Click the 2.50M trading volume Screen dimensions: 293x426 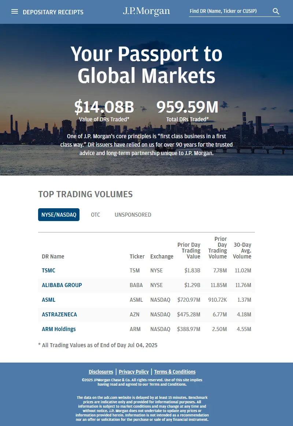coord(219,329)
